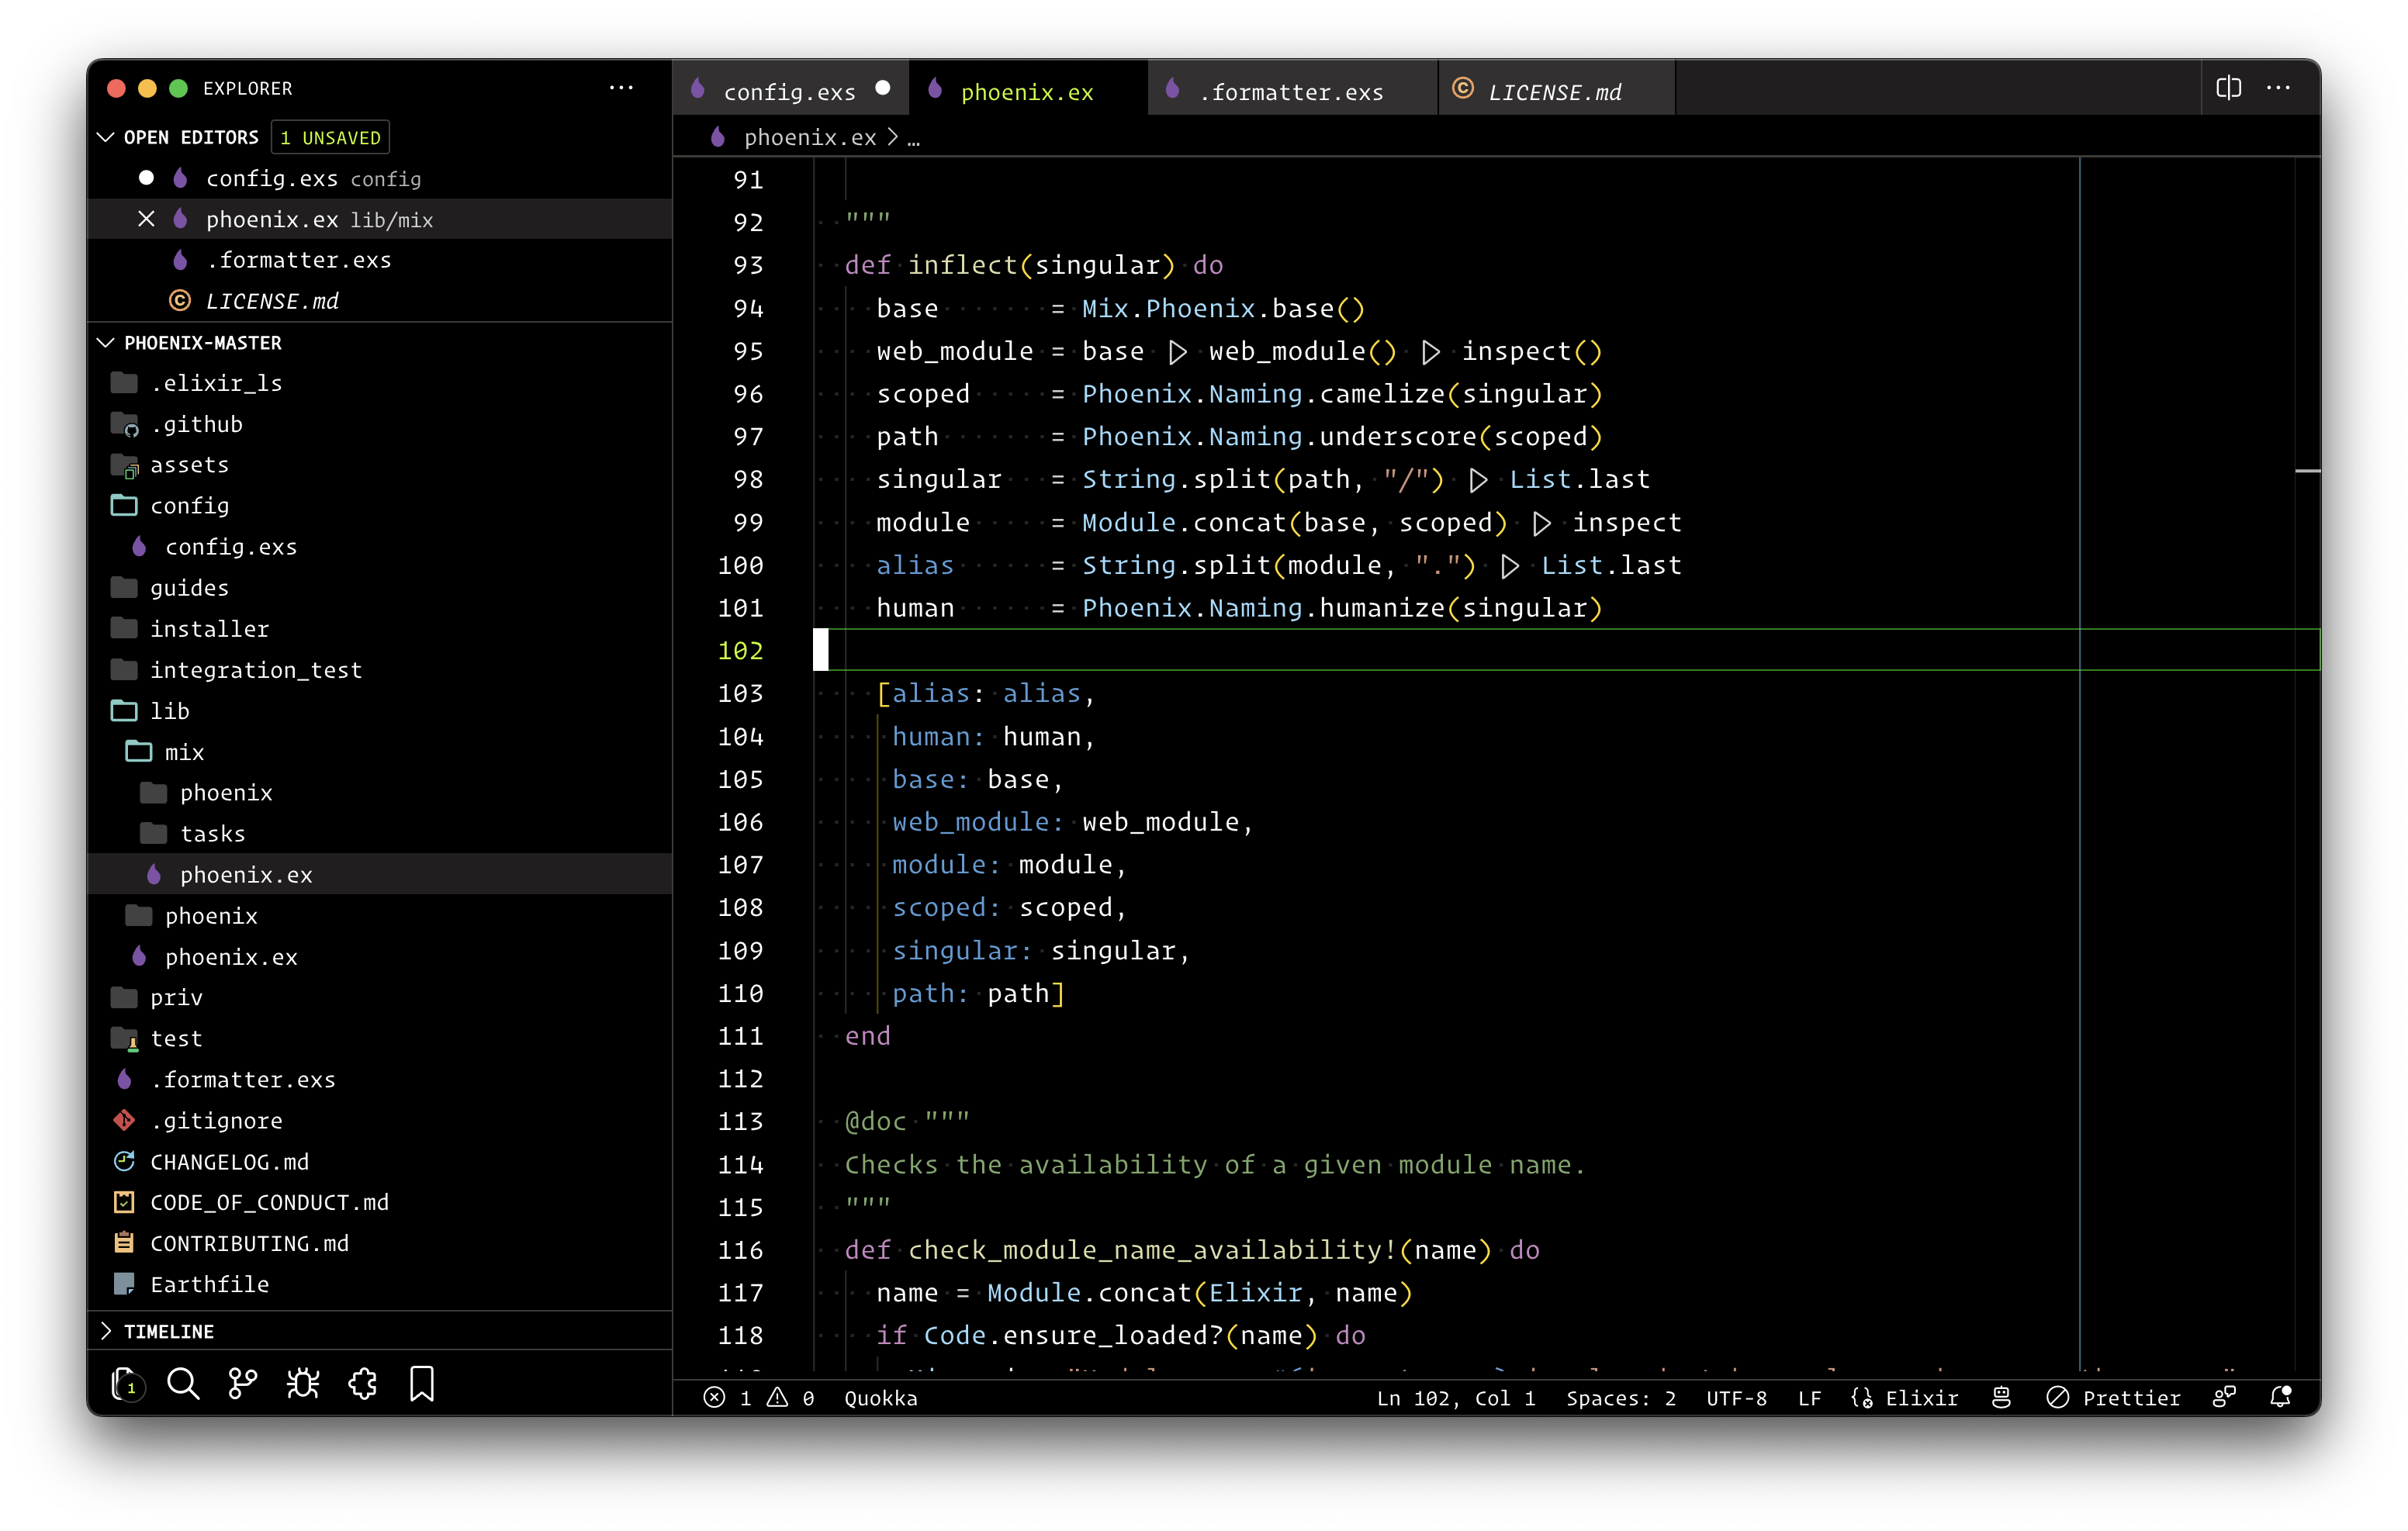The image size is (2408, 1531).
Task: Click Ln 102, Col 1 cursor position
Action: tap(1455, 1398)
